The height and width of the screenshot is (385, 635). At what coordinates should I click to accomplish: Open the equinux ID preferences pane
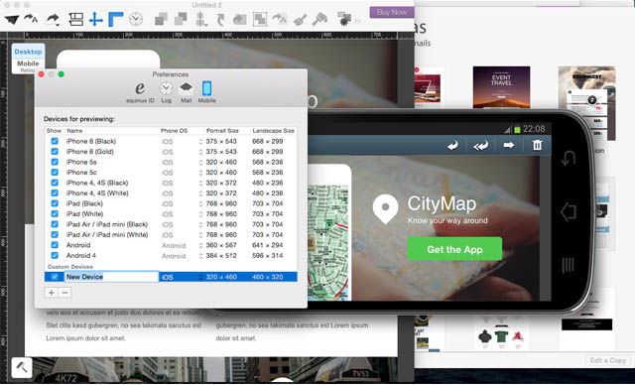click(x=140, y=92)
